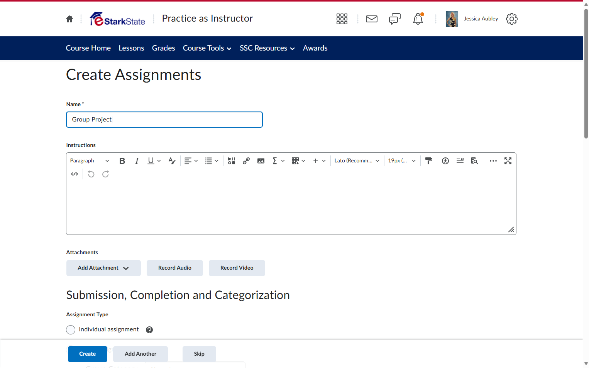Screen dimensions: 589x368
Task: Open the course selector grid icon
Action: pos(342,19)
